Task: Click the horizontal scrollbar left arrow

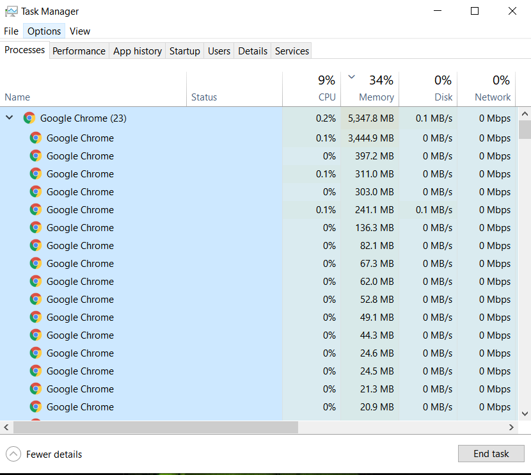Action: point(6,427)
